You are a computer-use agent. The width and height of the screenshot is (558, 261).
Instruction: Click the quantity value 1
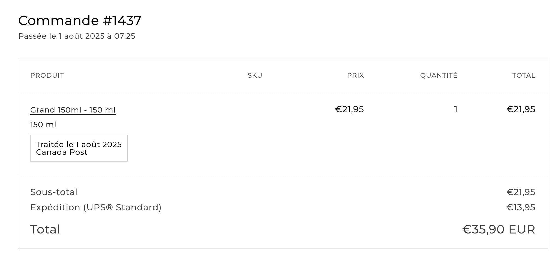click(455, 109)
